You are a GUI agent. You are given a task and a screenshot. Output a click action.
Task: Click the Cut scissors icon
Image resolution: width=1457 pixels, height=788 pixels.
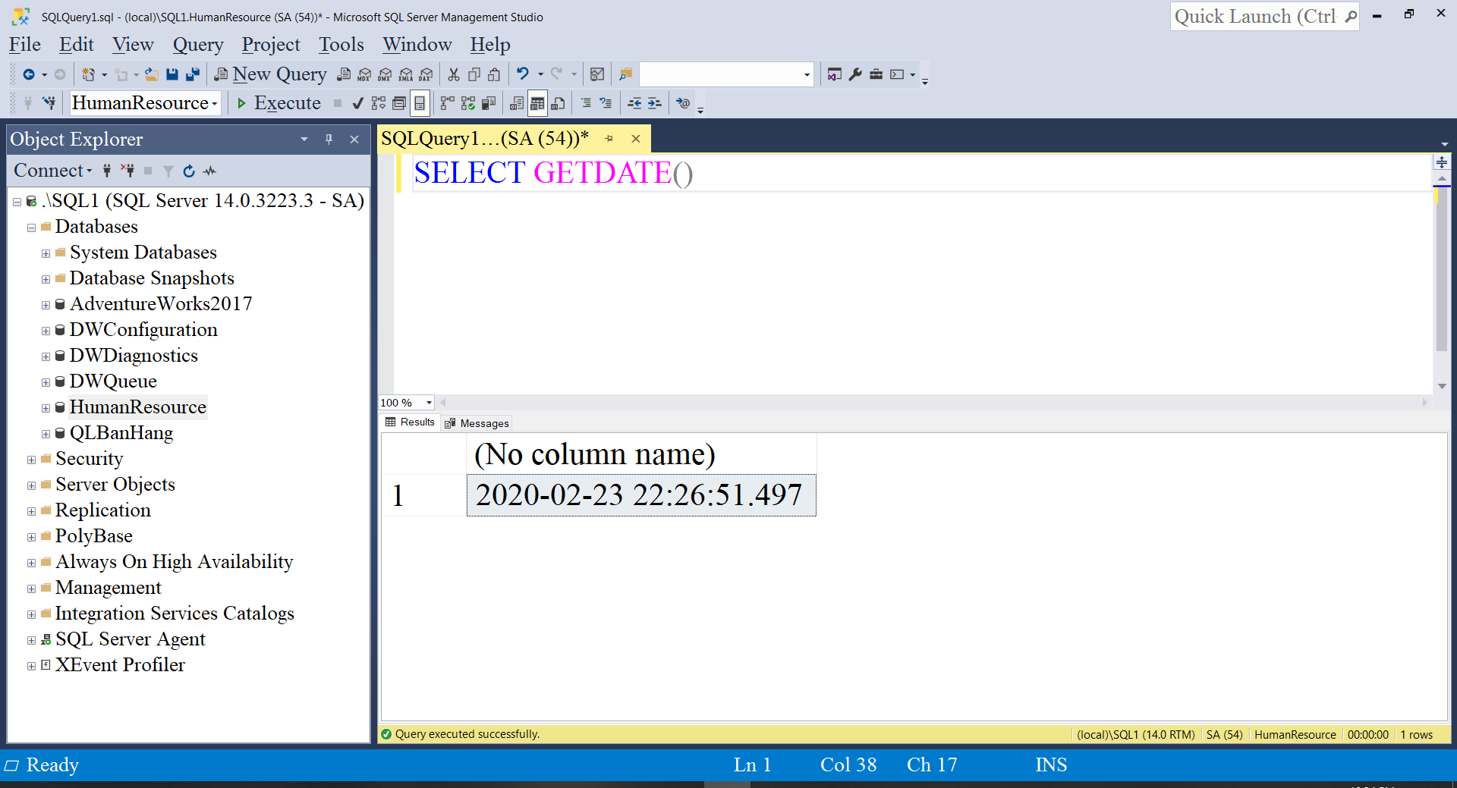tap(454, 74)
